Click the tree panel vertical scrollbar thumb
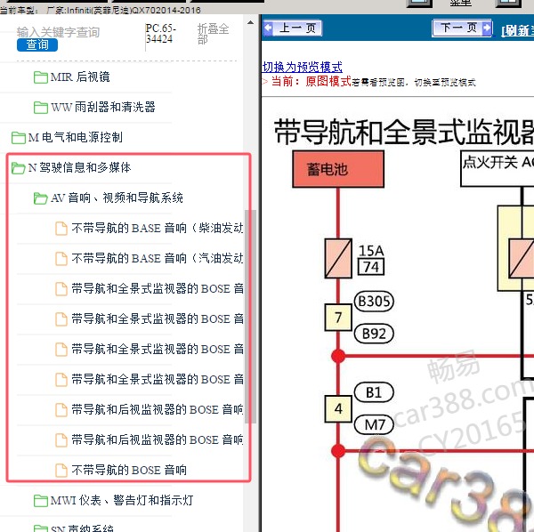 [251, 317]
